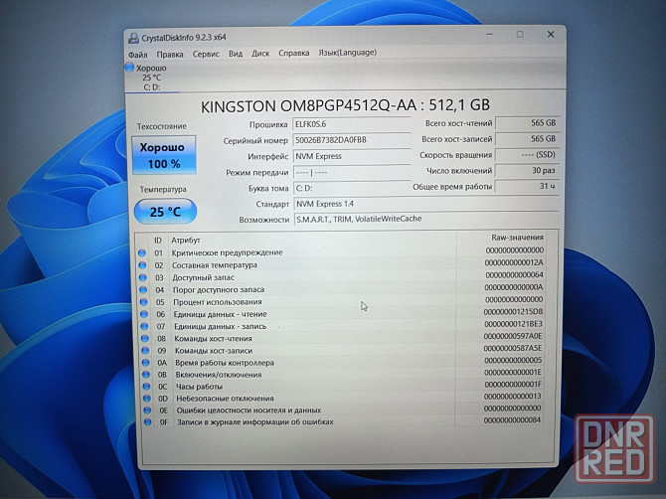Click the Хорошо 100 % health status button
Image resolution: width=666 pixels, height=499 pixels.
pyautogui.click(x=164, y=155)
